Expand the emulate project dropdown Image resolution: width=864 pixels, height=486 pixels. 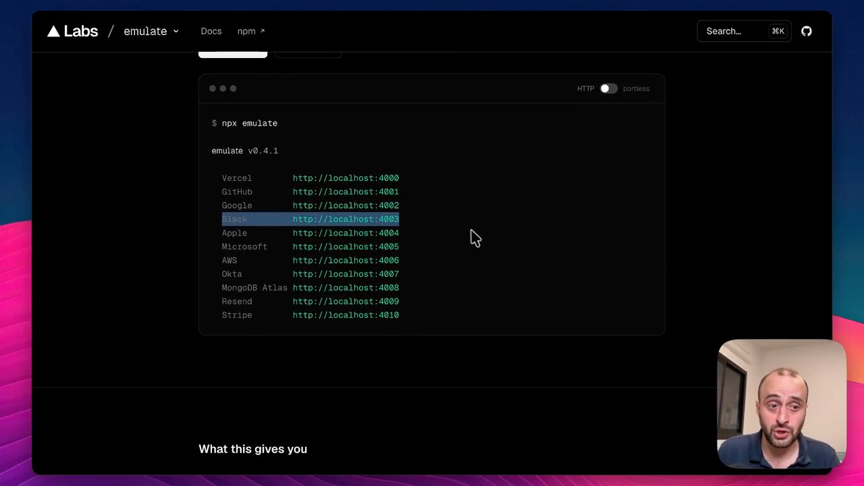(151, 31)
